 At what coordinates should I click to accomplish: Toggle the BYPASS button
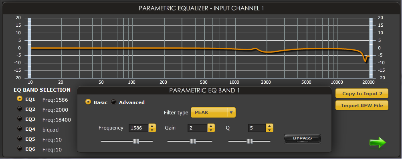[x=303, y=139]
